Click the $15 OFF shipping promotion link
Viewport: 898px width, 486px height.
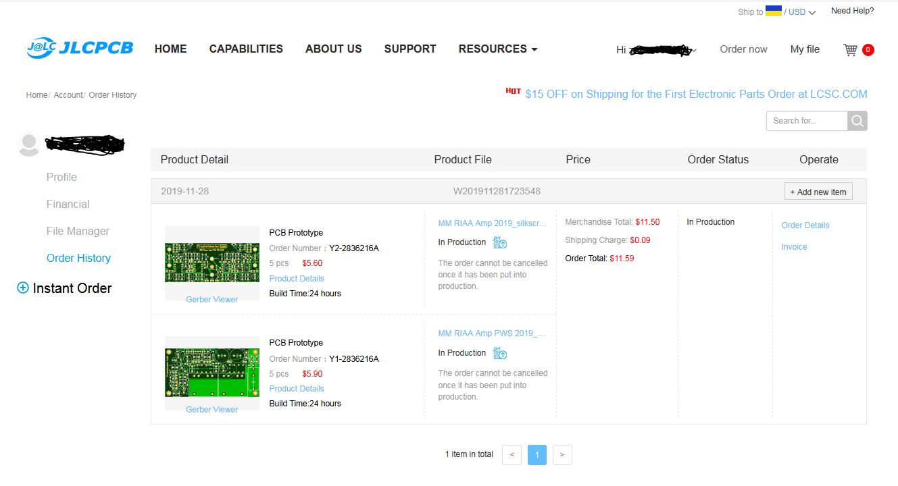tap(696, 94)
